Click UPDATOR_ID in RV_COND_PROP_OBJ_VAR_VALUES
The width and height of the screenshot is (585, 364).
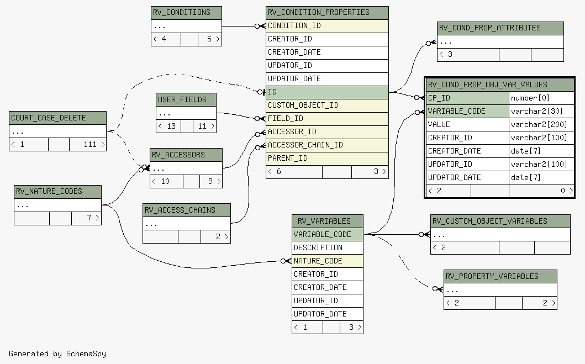coord(467,164)
